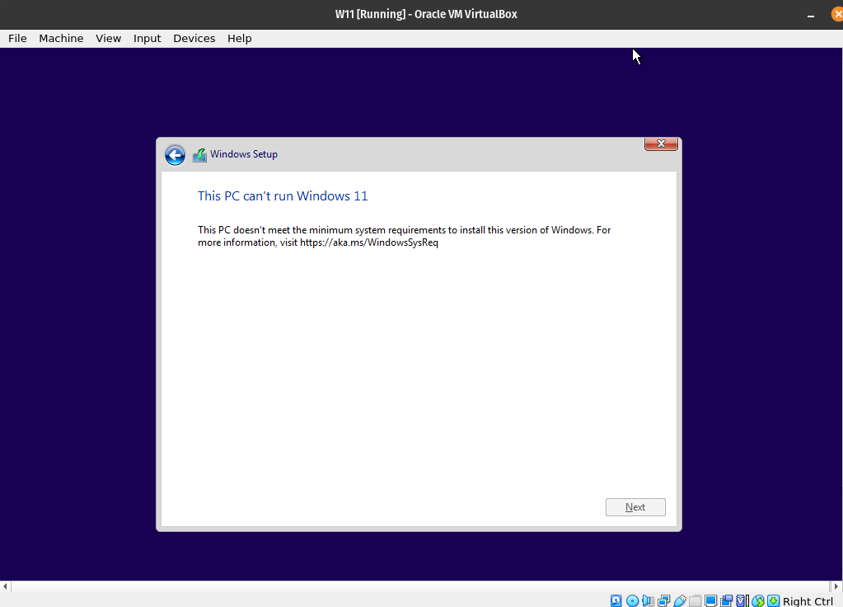
Task: Open the Machine menu
Action: (61, 38)
